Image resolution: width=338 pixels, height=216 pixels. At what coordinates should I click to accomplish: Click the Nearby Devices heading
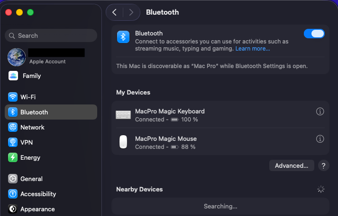[x=139, y=190]
